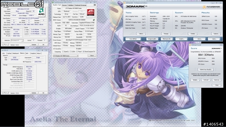The width and height of the screenshot is (226, 127).
Task: Open the Caches tab in CPU-Z
Action: click(x=9, y=53)
